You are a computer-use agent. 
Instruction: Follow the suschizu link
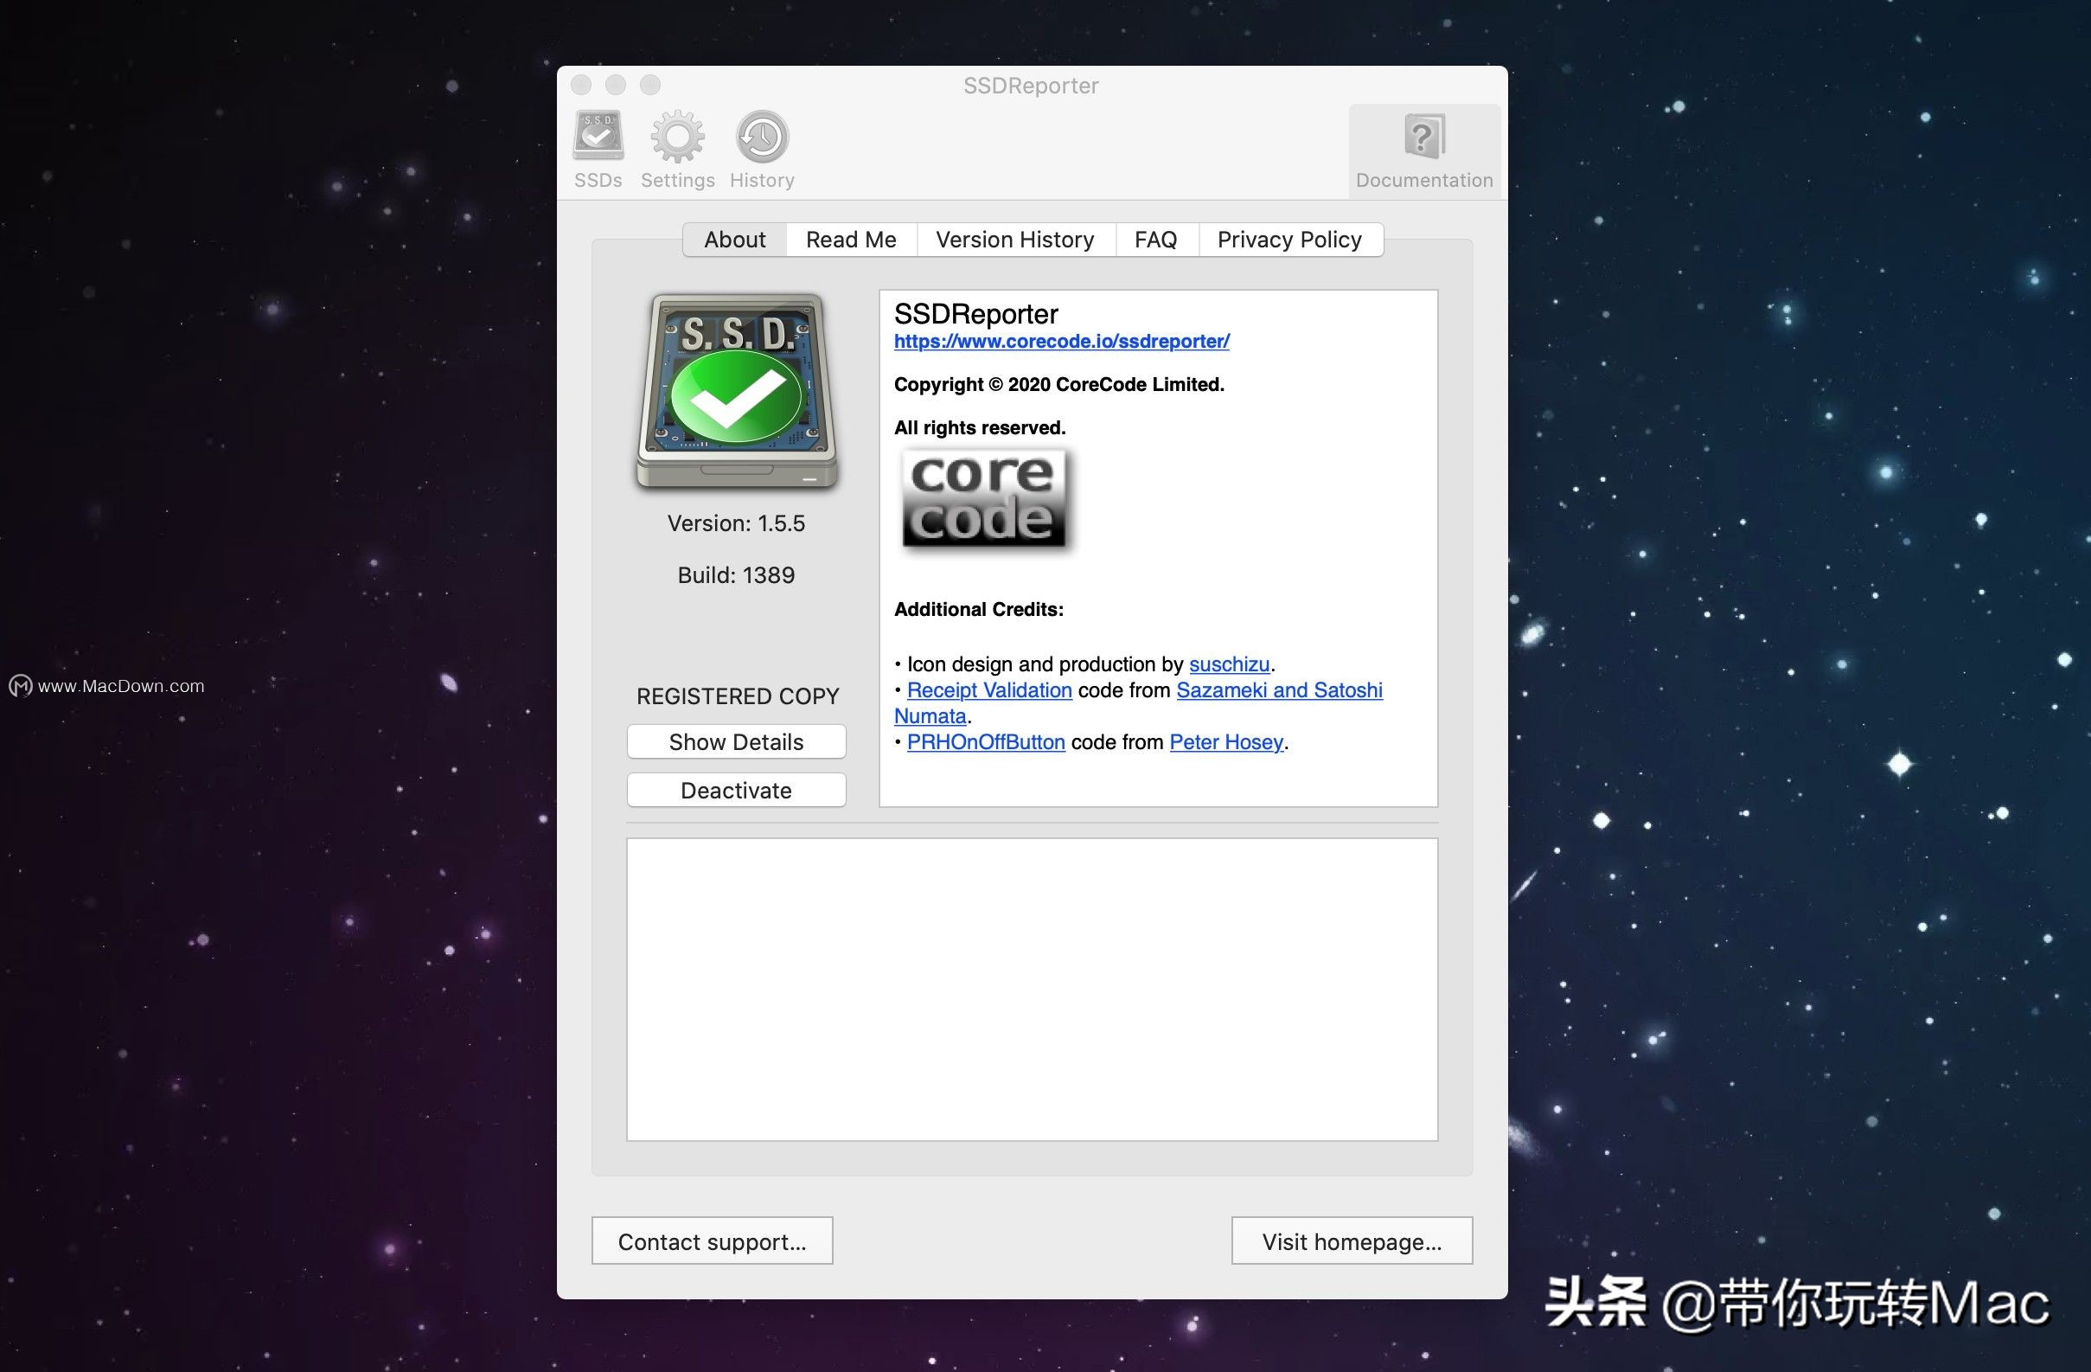coord(1229,664)
